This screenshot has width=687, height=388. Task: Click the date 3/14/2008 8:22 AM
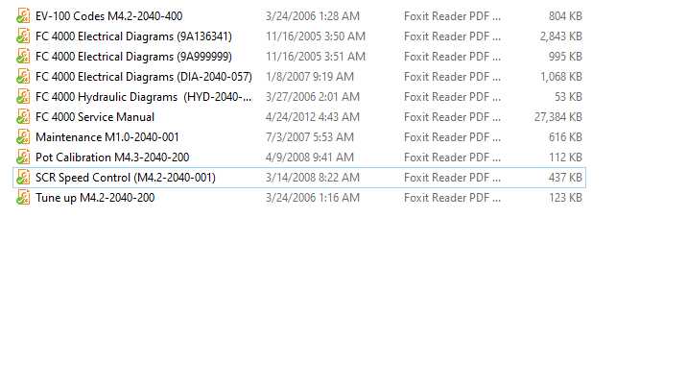[x=313, y=178]
